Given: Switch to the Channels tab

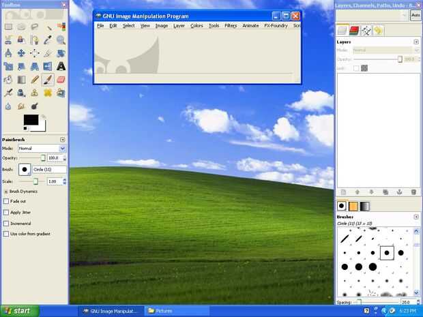Looking at the screenshot, I should (354, 31).
